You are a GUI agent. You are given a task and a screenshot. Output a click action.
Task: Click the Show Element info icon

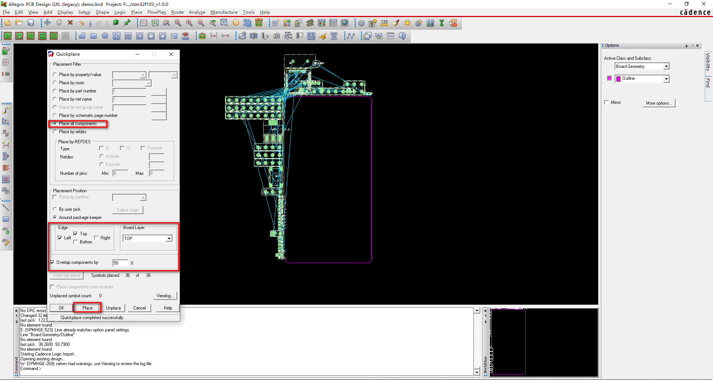click(x=361, y=23)
